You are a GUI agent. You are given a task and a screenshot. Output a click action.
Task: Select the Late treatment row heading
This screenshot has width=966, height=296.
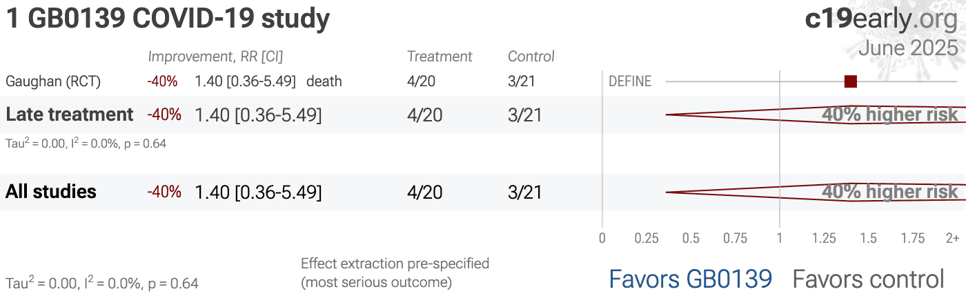point(70,115)
